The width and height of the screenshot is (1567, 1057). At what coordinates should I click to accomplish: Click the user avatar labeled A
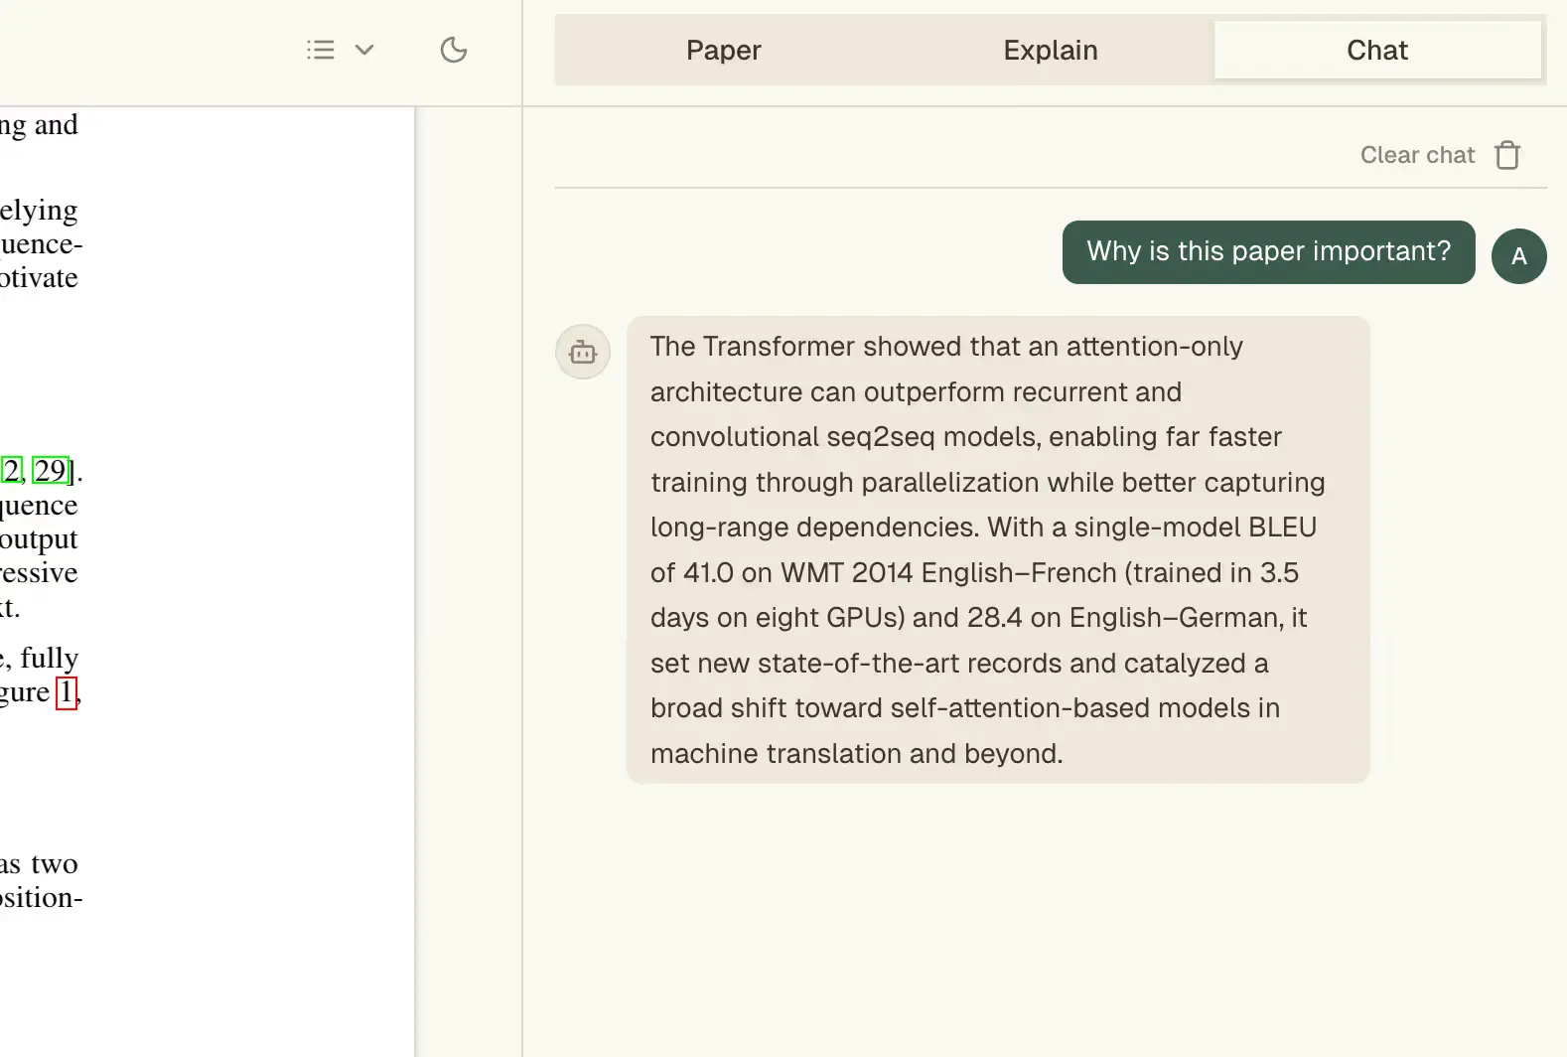click(x=1518, y=256)
